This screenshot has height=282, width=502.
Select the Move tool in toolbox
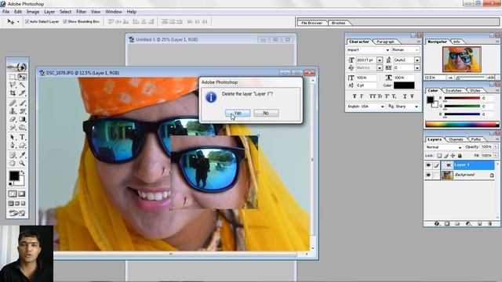pos(22,77)
